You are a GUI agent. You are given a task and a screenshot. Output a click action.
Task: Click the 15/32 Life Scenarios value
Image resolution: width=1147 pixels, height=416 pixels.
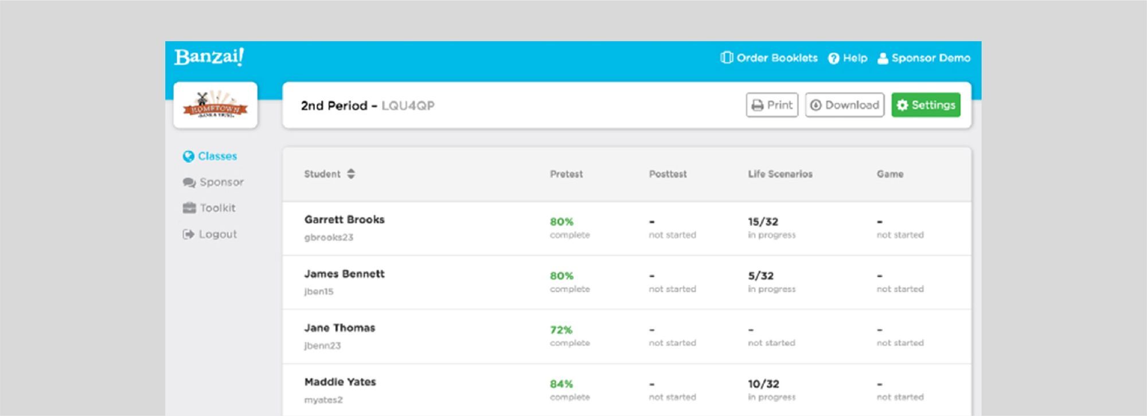pyautogui.click(x=763, y=221)
